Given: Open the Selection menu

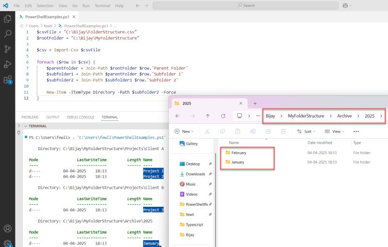Looking at the screenshot, I should point(45,5).
